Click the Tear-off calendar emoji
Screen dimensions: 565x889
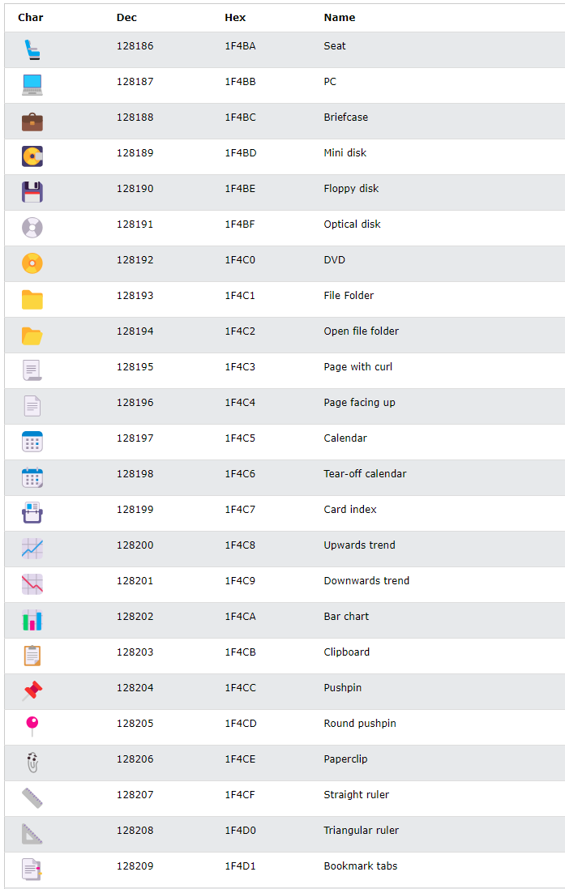32,477
